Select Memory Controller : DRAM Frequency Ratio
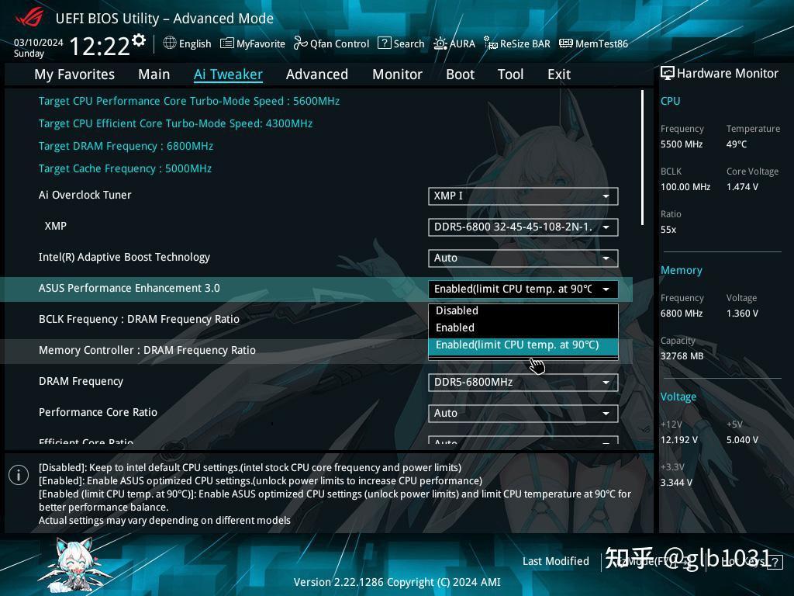Image resolution: width=794 pixels, height=596 pixels. [x=147, y=350]
